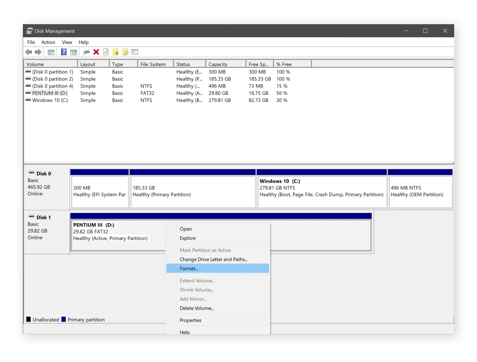The width and height of the screenshot is (477, 362).
Task: Sort by the Capacity column header
Action: click(x=218, y=64)
